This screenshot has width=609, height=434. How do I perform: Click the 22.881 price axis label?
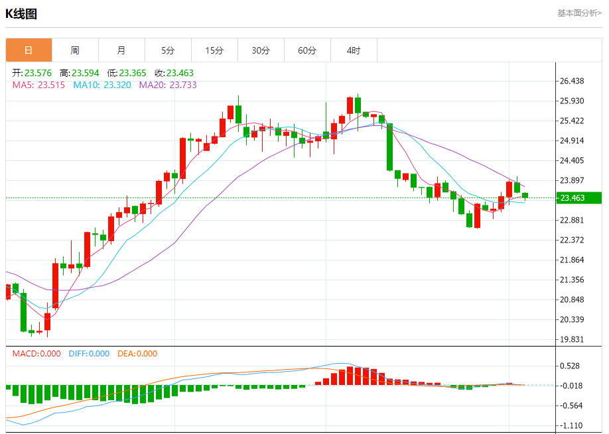(x=572, y=220)
